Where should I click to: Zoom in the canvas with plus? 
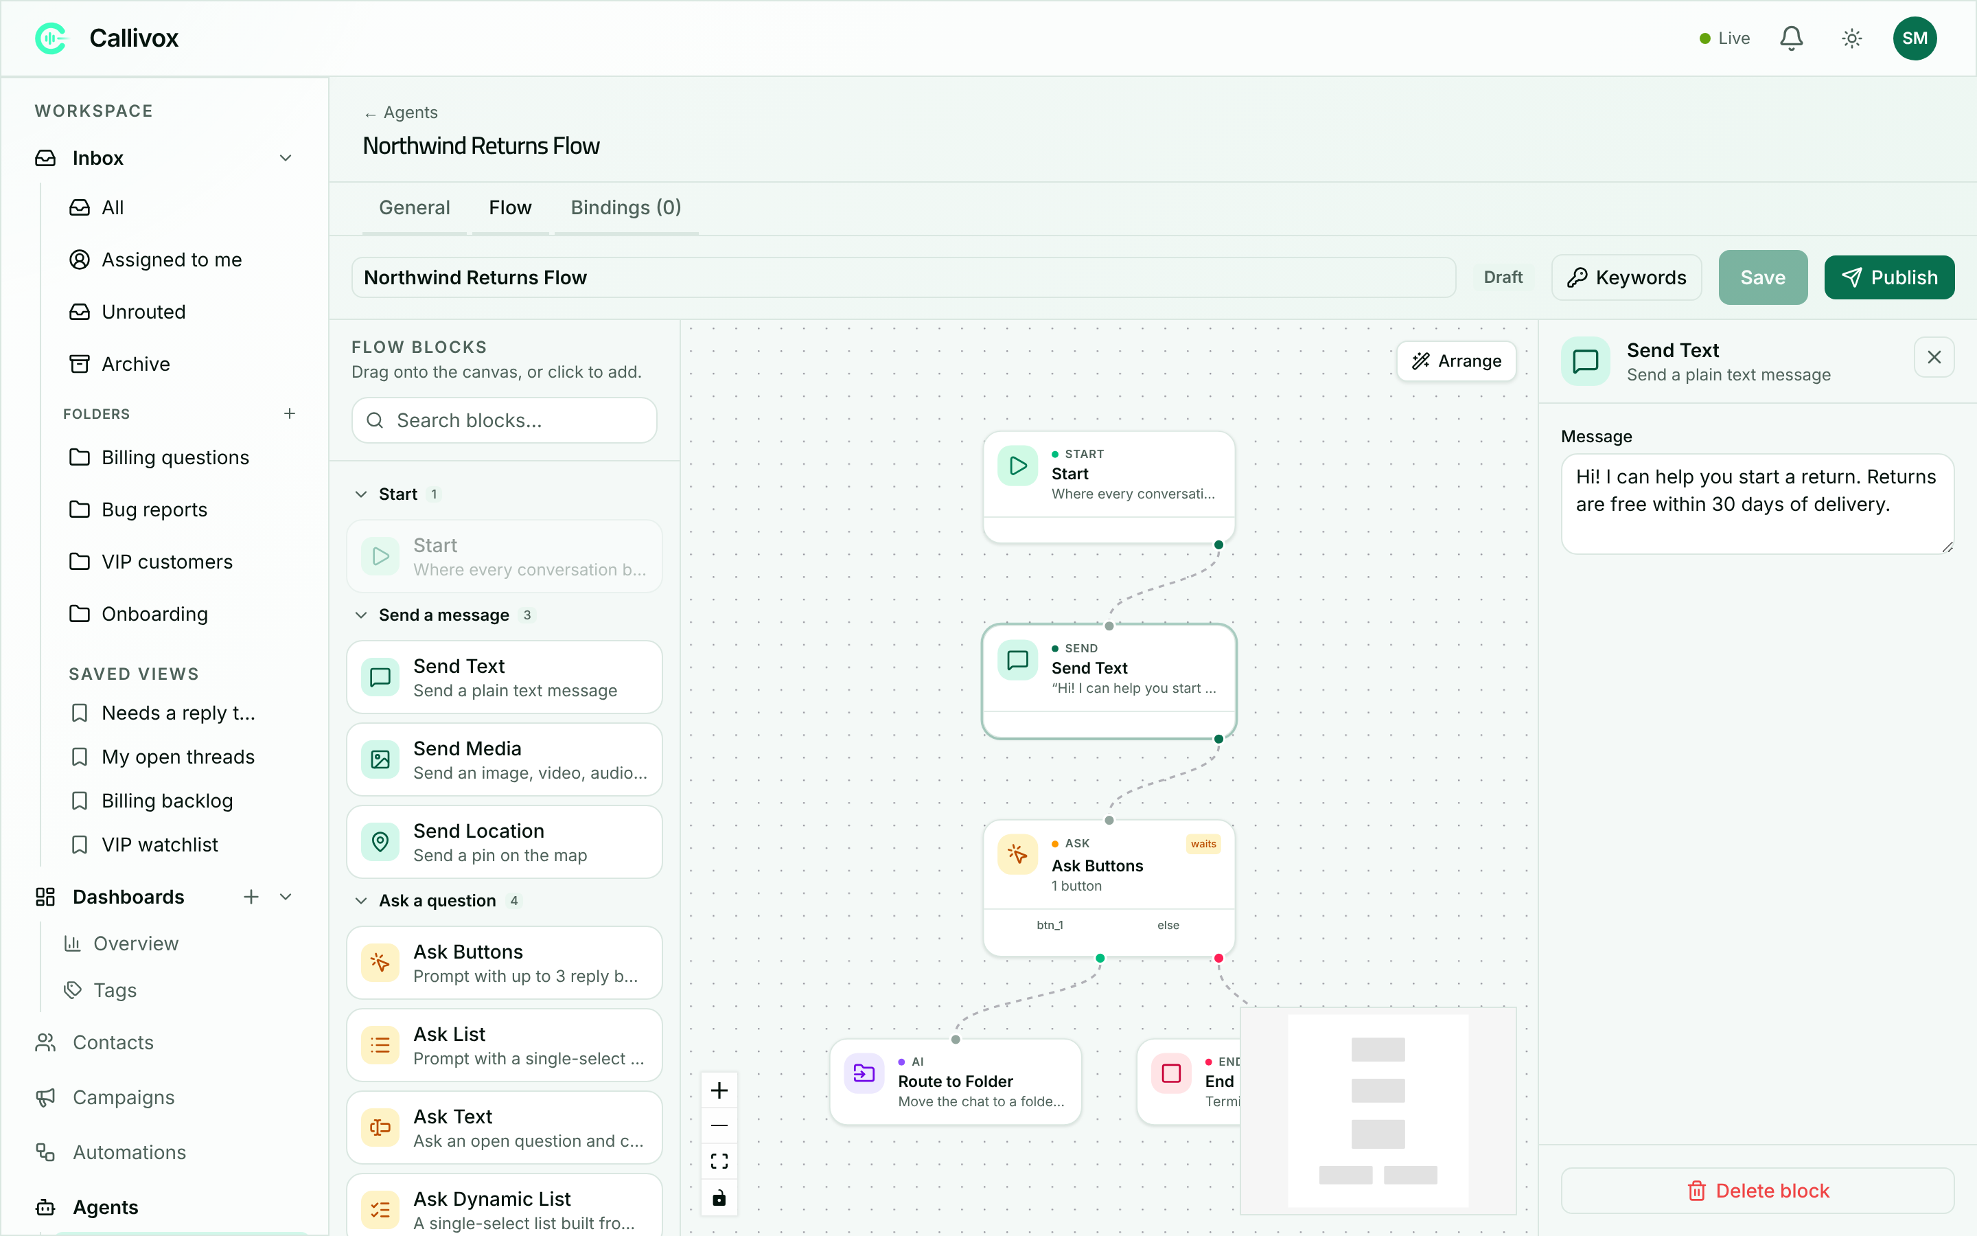[x=719, y=1090]
